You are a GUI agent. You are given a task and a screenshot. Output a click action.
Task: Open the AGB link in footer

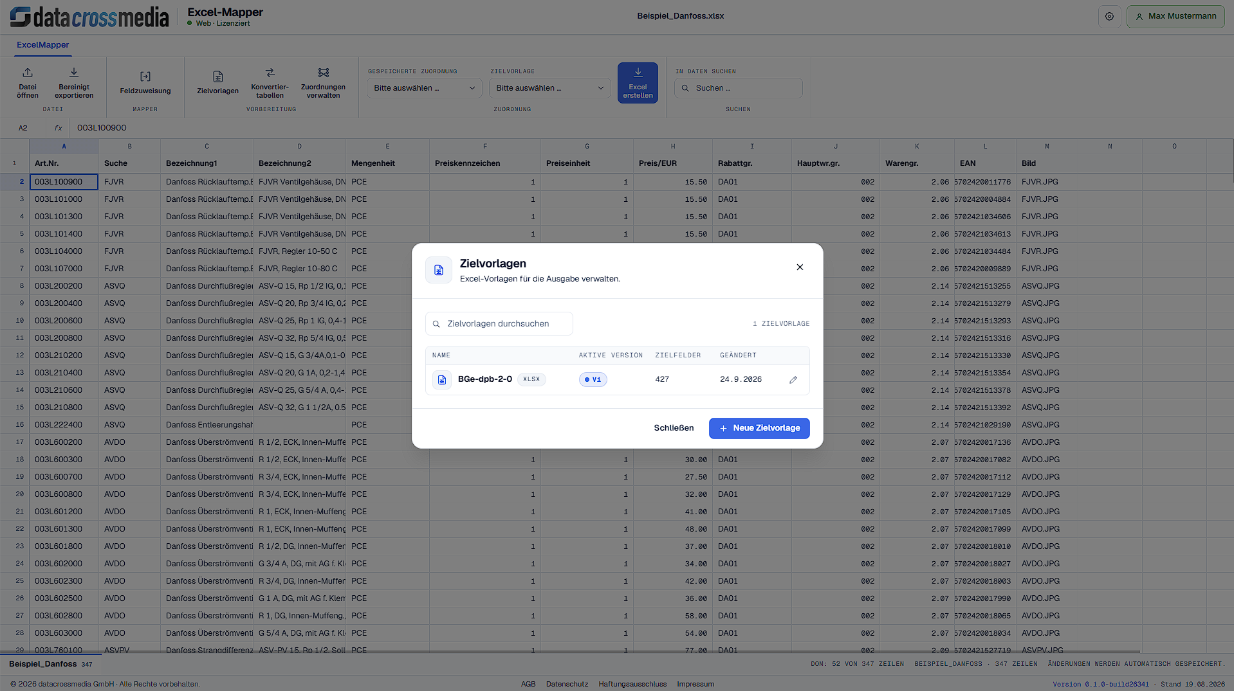(x=528, y=684)
